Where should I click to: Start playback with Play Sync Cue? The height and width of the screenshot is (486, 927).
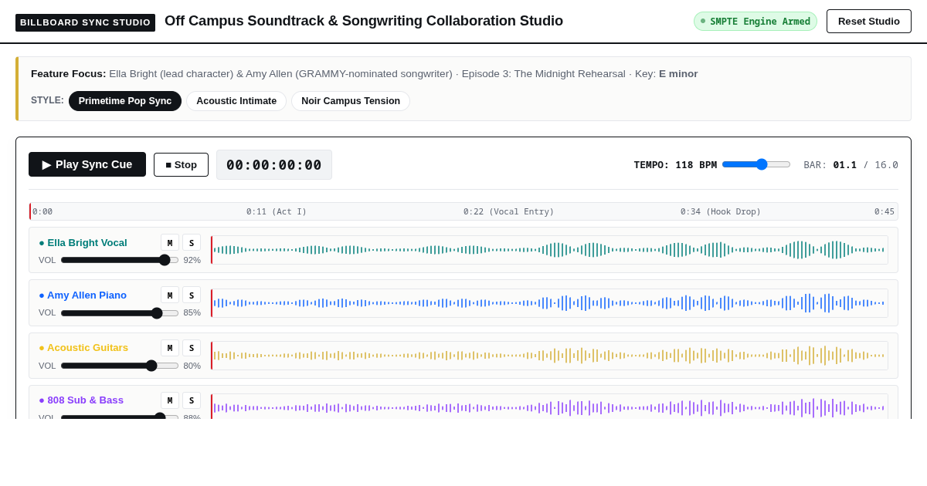87,164
